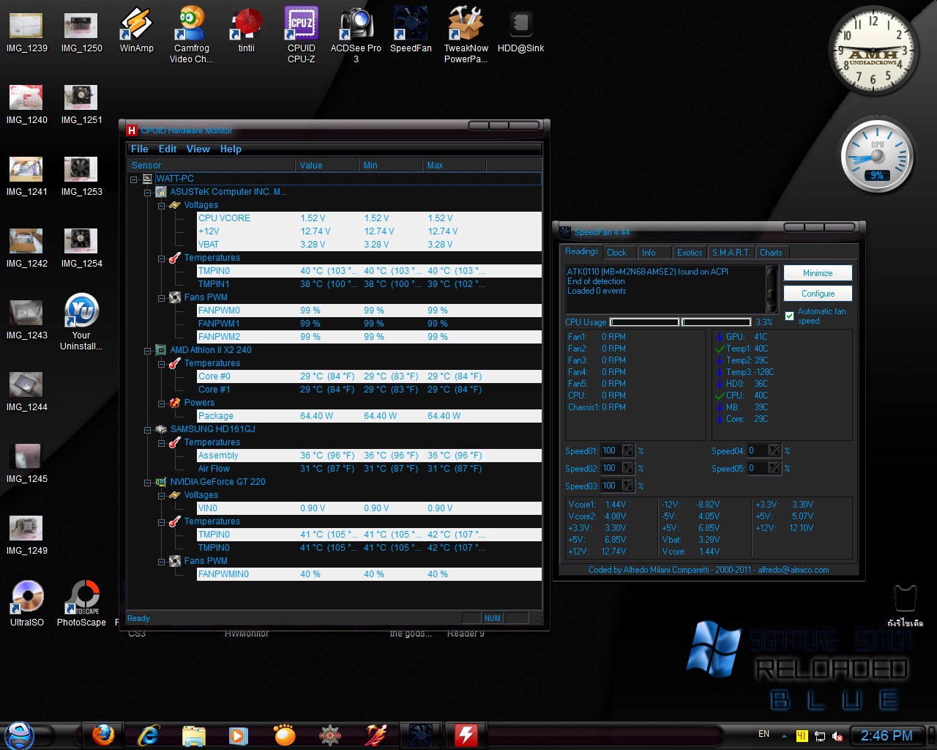
Task: Click the Value column header
Action: [327, 166]
